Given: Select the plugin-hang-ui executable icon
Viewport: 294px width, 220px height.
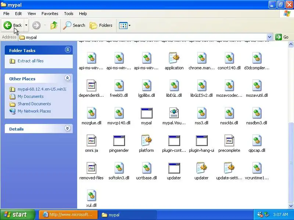Looking at the screenshot, I should 201,140.
